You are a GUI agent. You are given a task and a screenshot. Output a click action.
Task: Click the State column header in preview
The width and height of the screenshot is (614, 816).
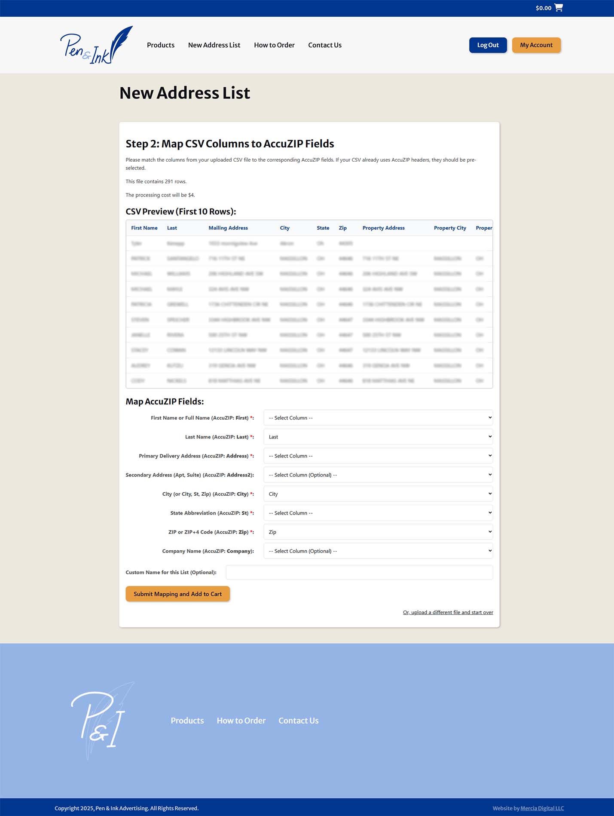pyautogui.click(x=323, y=228)
